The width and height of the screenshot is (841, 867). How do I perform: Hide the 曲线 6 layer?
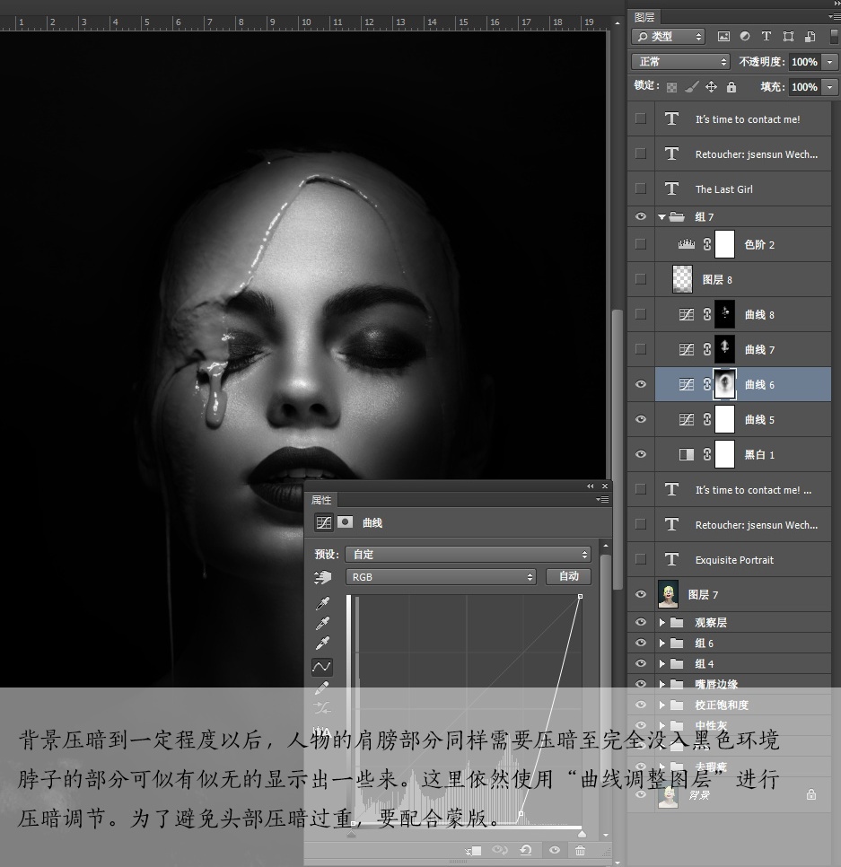click(x=641, y=384)
